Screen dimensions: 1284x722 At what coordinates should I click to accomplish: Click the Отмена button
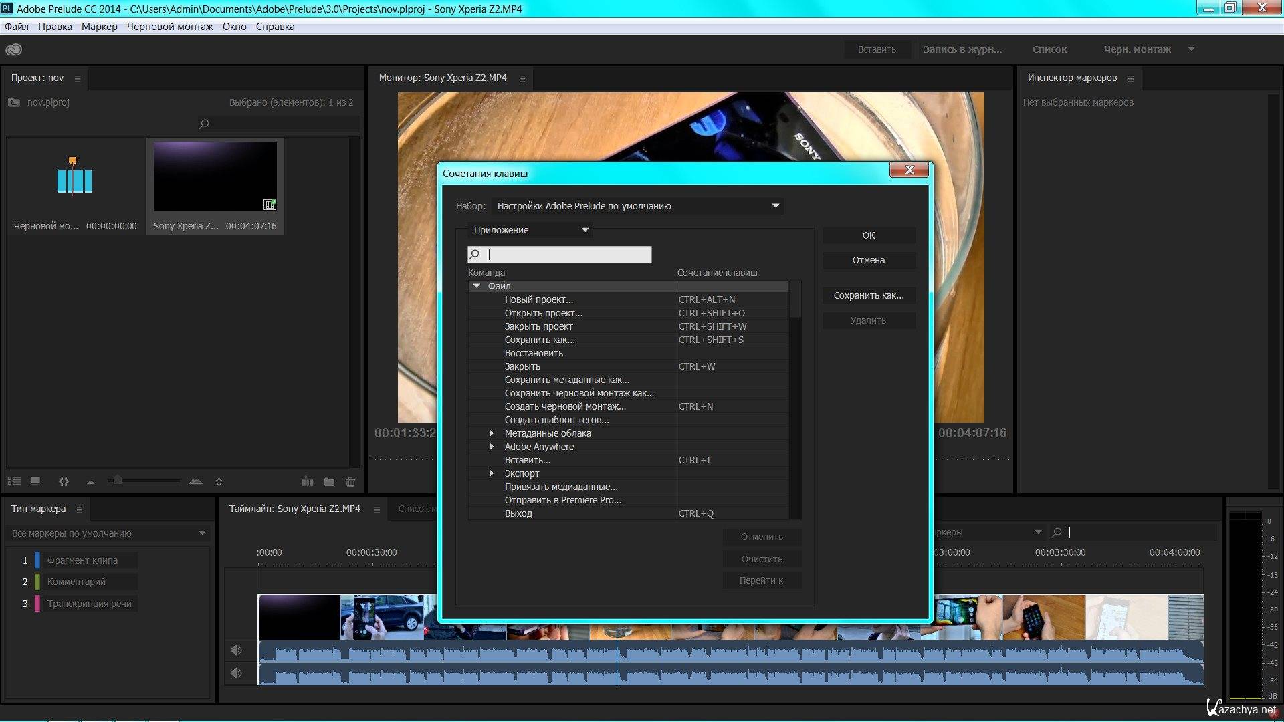click(x=869, y=260)
